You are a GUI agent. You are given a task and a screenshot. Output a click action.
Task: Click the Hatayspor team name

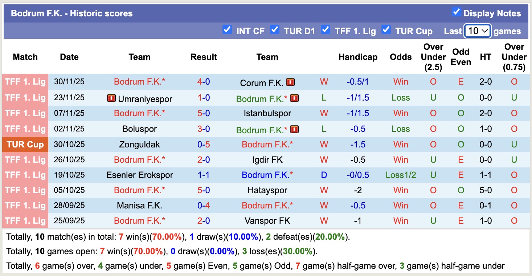tap(267, 190)
